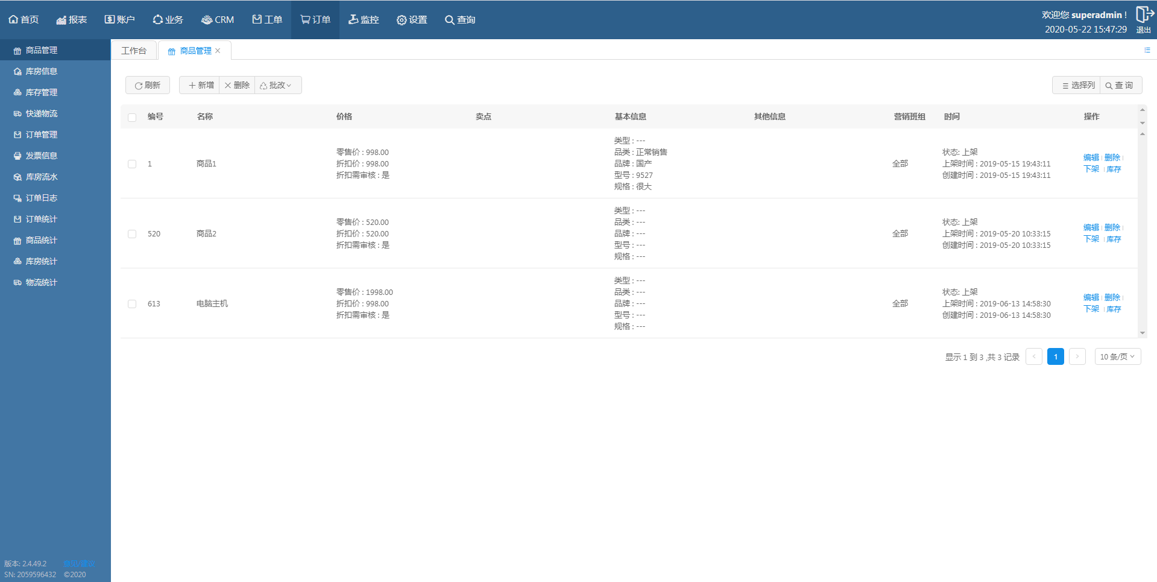Click the 首页 home nav item
Image resolution: width=1157 pixels, height=582 pixels.
[x=24, y=20]
